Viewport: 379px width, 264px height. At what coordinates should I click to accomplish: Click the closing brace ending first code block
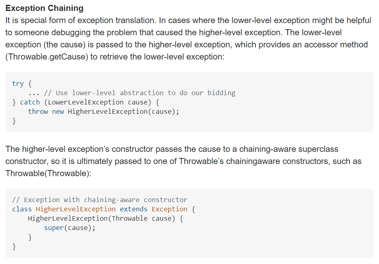tap(14, 121)
